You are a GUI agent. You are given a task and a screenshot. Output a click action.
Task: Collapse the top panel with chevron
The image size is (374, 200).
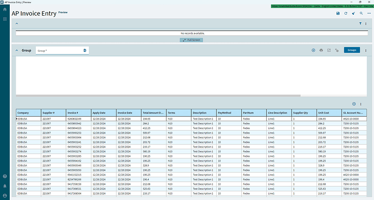[17, 23]
